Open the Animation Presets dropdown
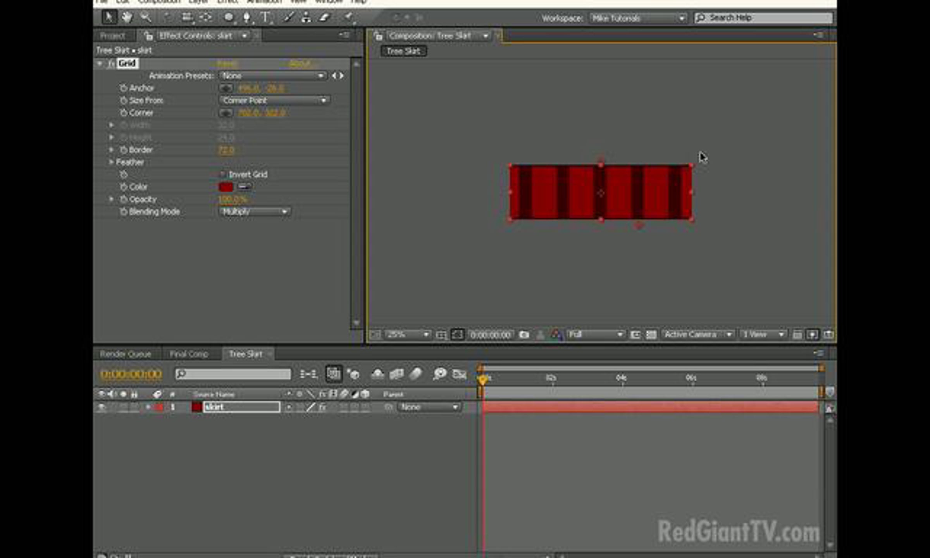The height and width of the screenshot is (558, 930). 273,76
